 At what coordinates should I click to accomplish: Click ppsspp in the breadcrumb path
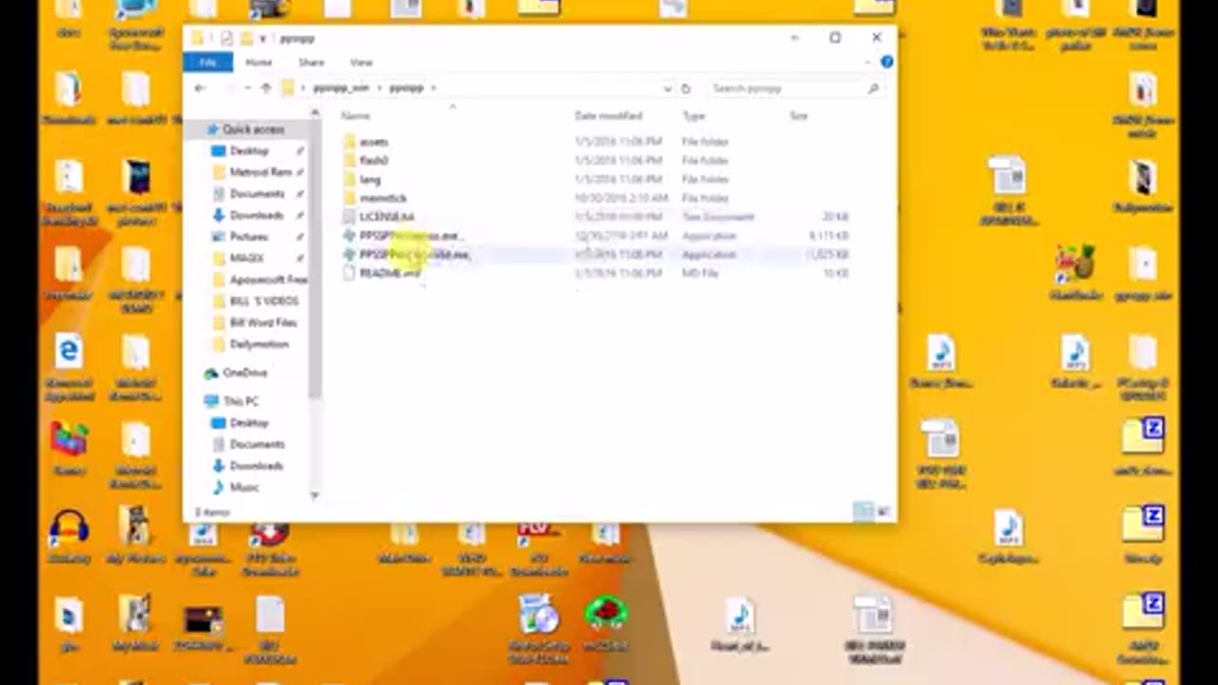click(406, 88)
